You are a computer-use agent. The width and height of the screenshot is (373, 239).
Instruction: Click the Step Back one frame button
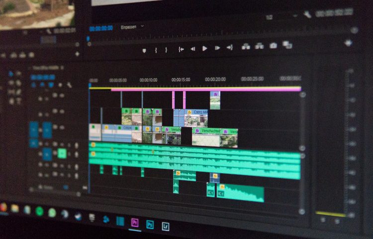tap(192, 48)
